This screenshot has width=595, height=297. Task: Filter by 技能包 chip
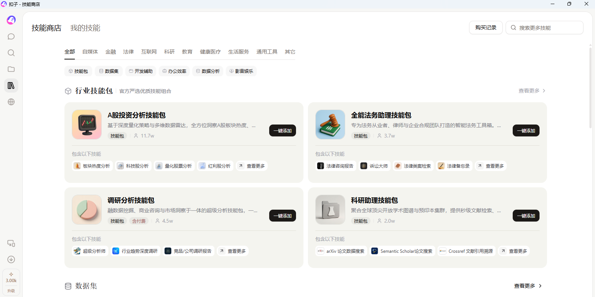coord(78,71)
